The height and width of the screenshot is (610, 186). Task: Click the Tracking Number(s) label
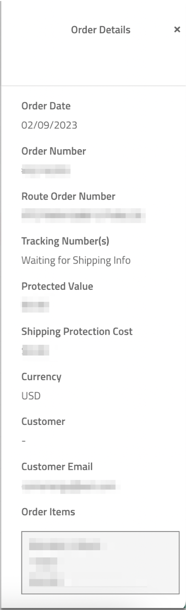(65, 241)
